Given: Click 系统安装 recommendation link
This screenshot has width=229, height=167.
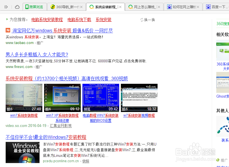Looking at the screenshot, I should point(104,20).
